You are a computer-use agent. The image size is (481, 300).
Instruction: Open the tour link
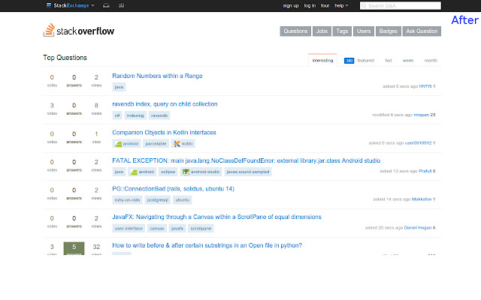(x=325, y=5)
